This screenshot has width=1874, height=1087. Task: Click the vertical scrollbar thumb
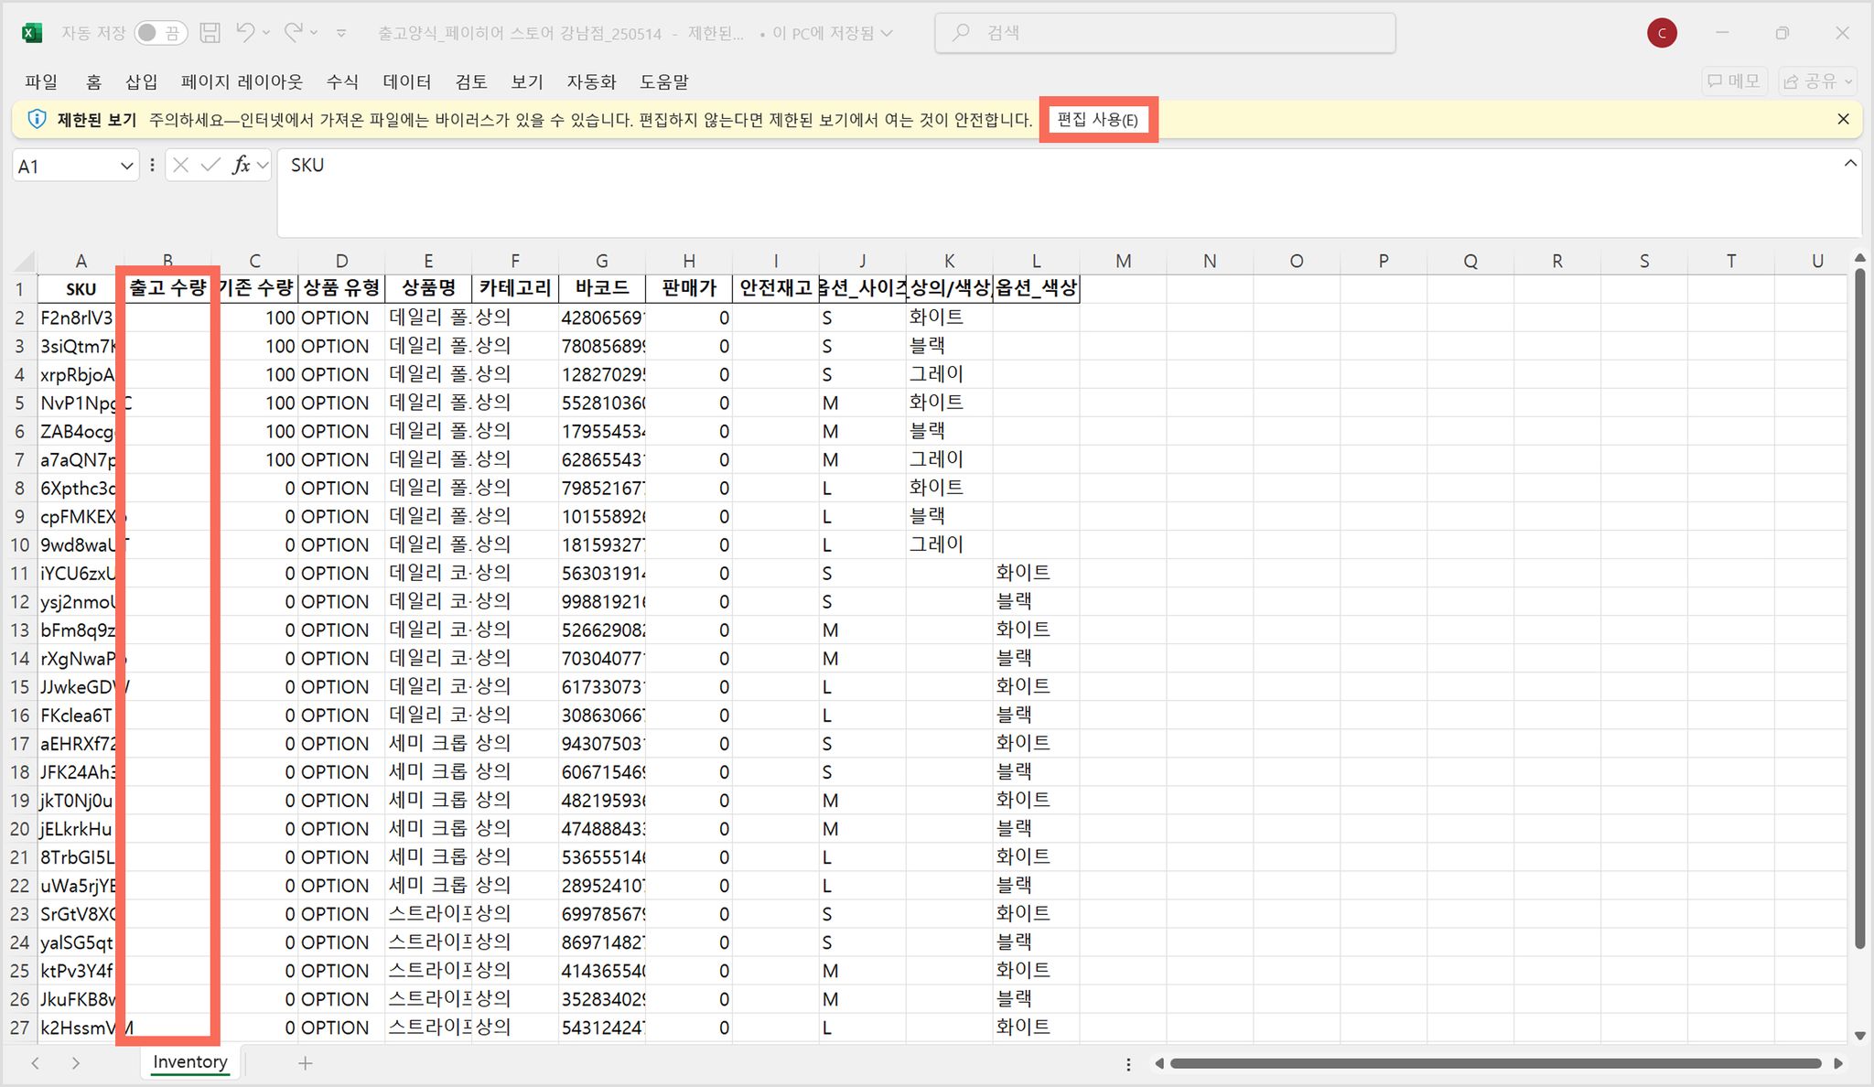1858,608
